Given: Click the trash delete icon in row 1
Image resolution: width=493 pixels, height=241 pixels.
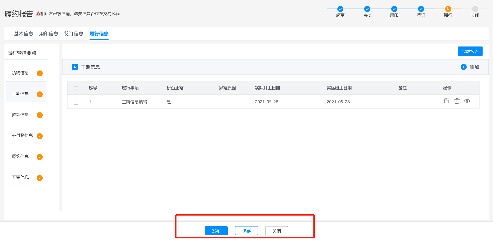Looking at the screenshot, I should [457, 101].
